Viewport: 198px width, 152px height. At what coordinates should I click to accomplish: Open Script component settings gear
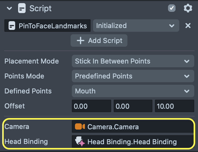[x=188, y=8]
